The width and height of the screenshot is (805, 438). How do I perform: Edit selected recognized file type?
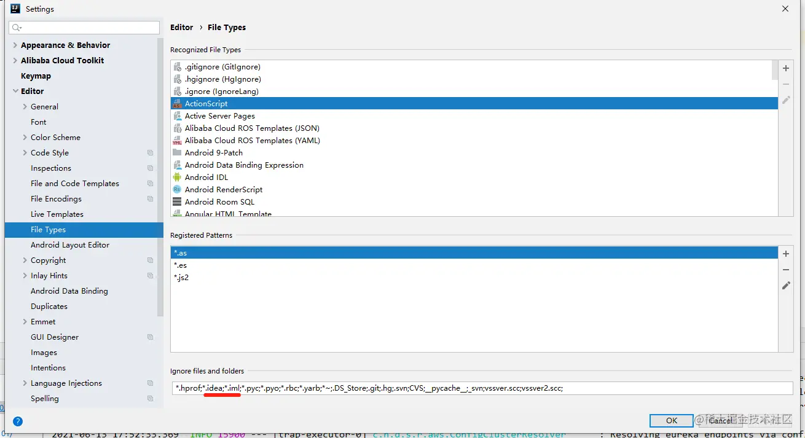786,100
